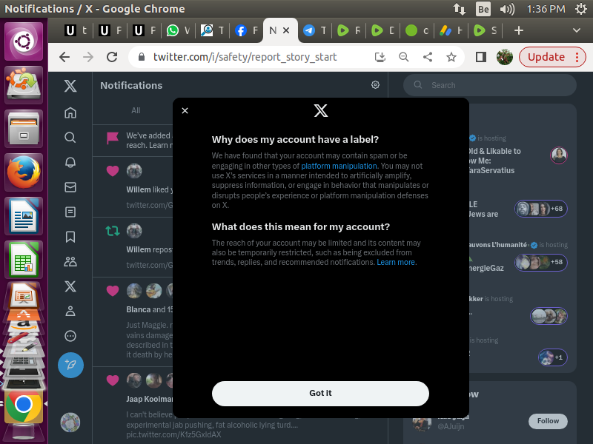Follow the suggested account @AJuijn
Screen dimensions: 593x444
click(548, 421)
